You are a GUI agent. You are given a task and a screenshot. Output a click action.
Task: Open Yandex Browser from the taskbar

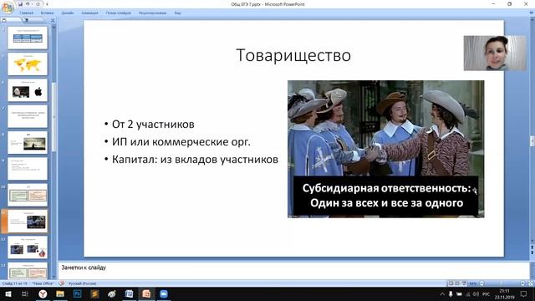[x=43, y=293]
